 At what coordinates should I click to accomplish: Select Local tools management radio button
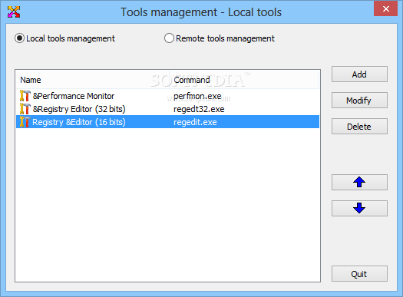(19, 38)
